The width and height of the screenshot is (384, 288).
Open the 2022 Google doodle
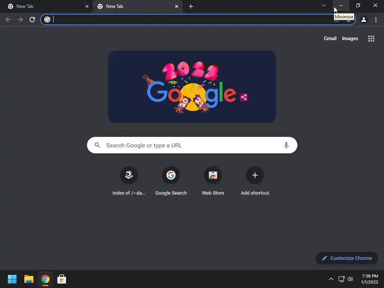[x=192, y=87]
